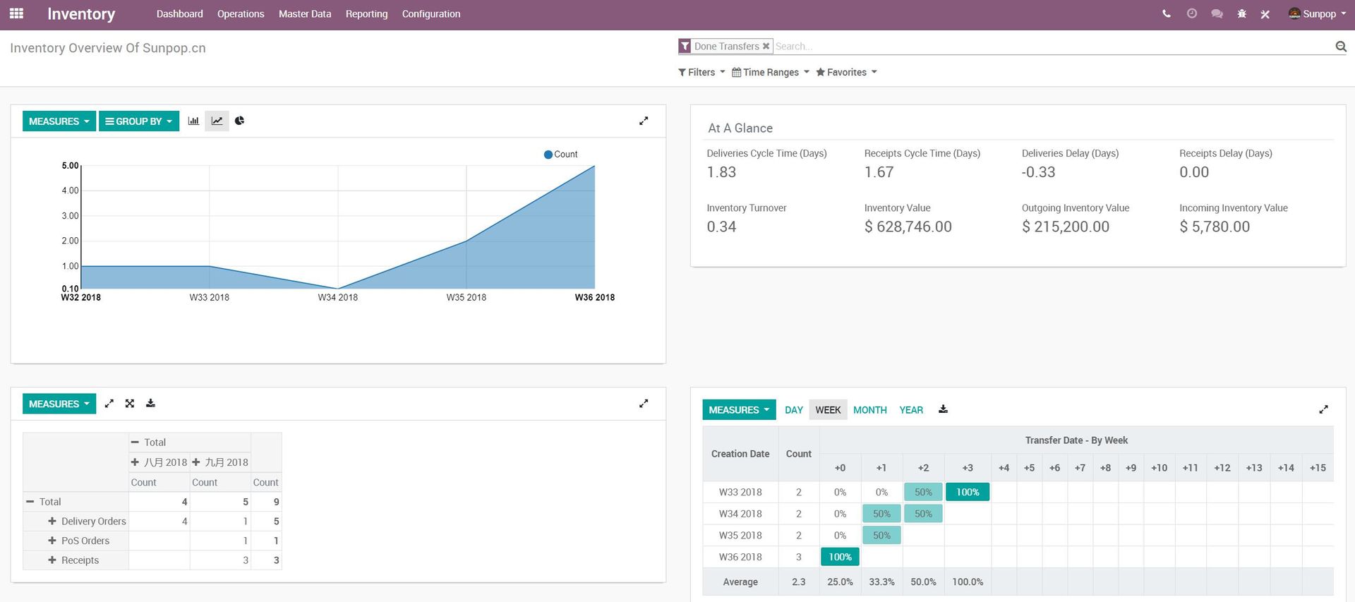
Task: Switch graph to line chart view
Action: (x=217, y=121)
